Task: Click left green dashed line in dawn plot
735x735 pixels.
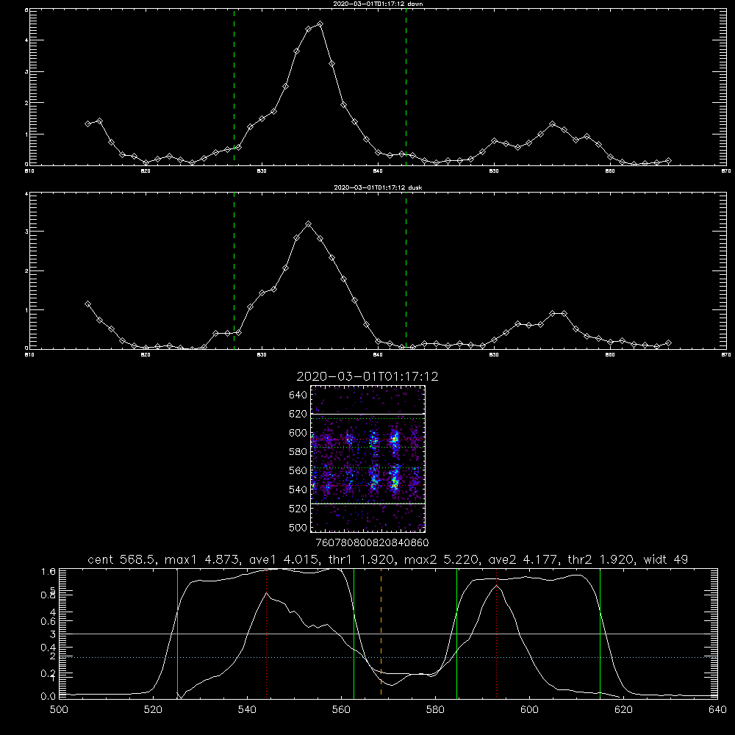Action: (234, 87)
